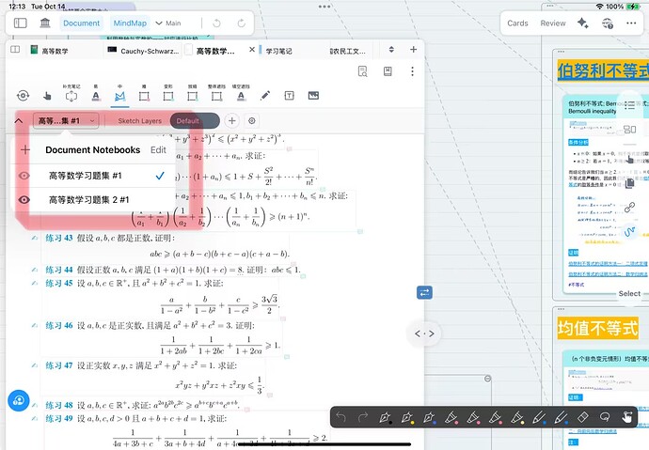
Task: Hide the 高等数学习题集 2 #1 notebook
Action: 24,198
